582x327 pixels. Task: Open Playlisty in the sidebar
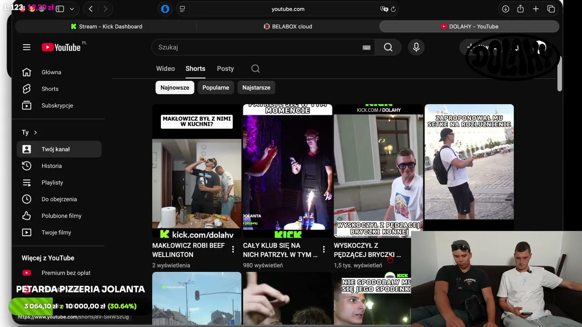(x=59, y=183)
